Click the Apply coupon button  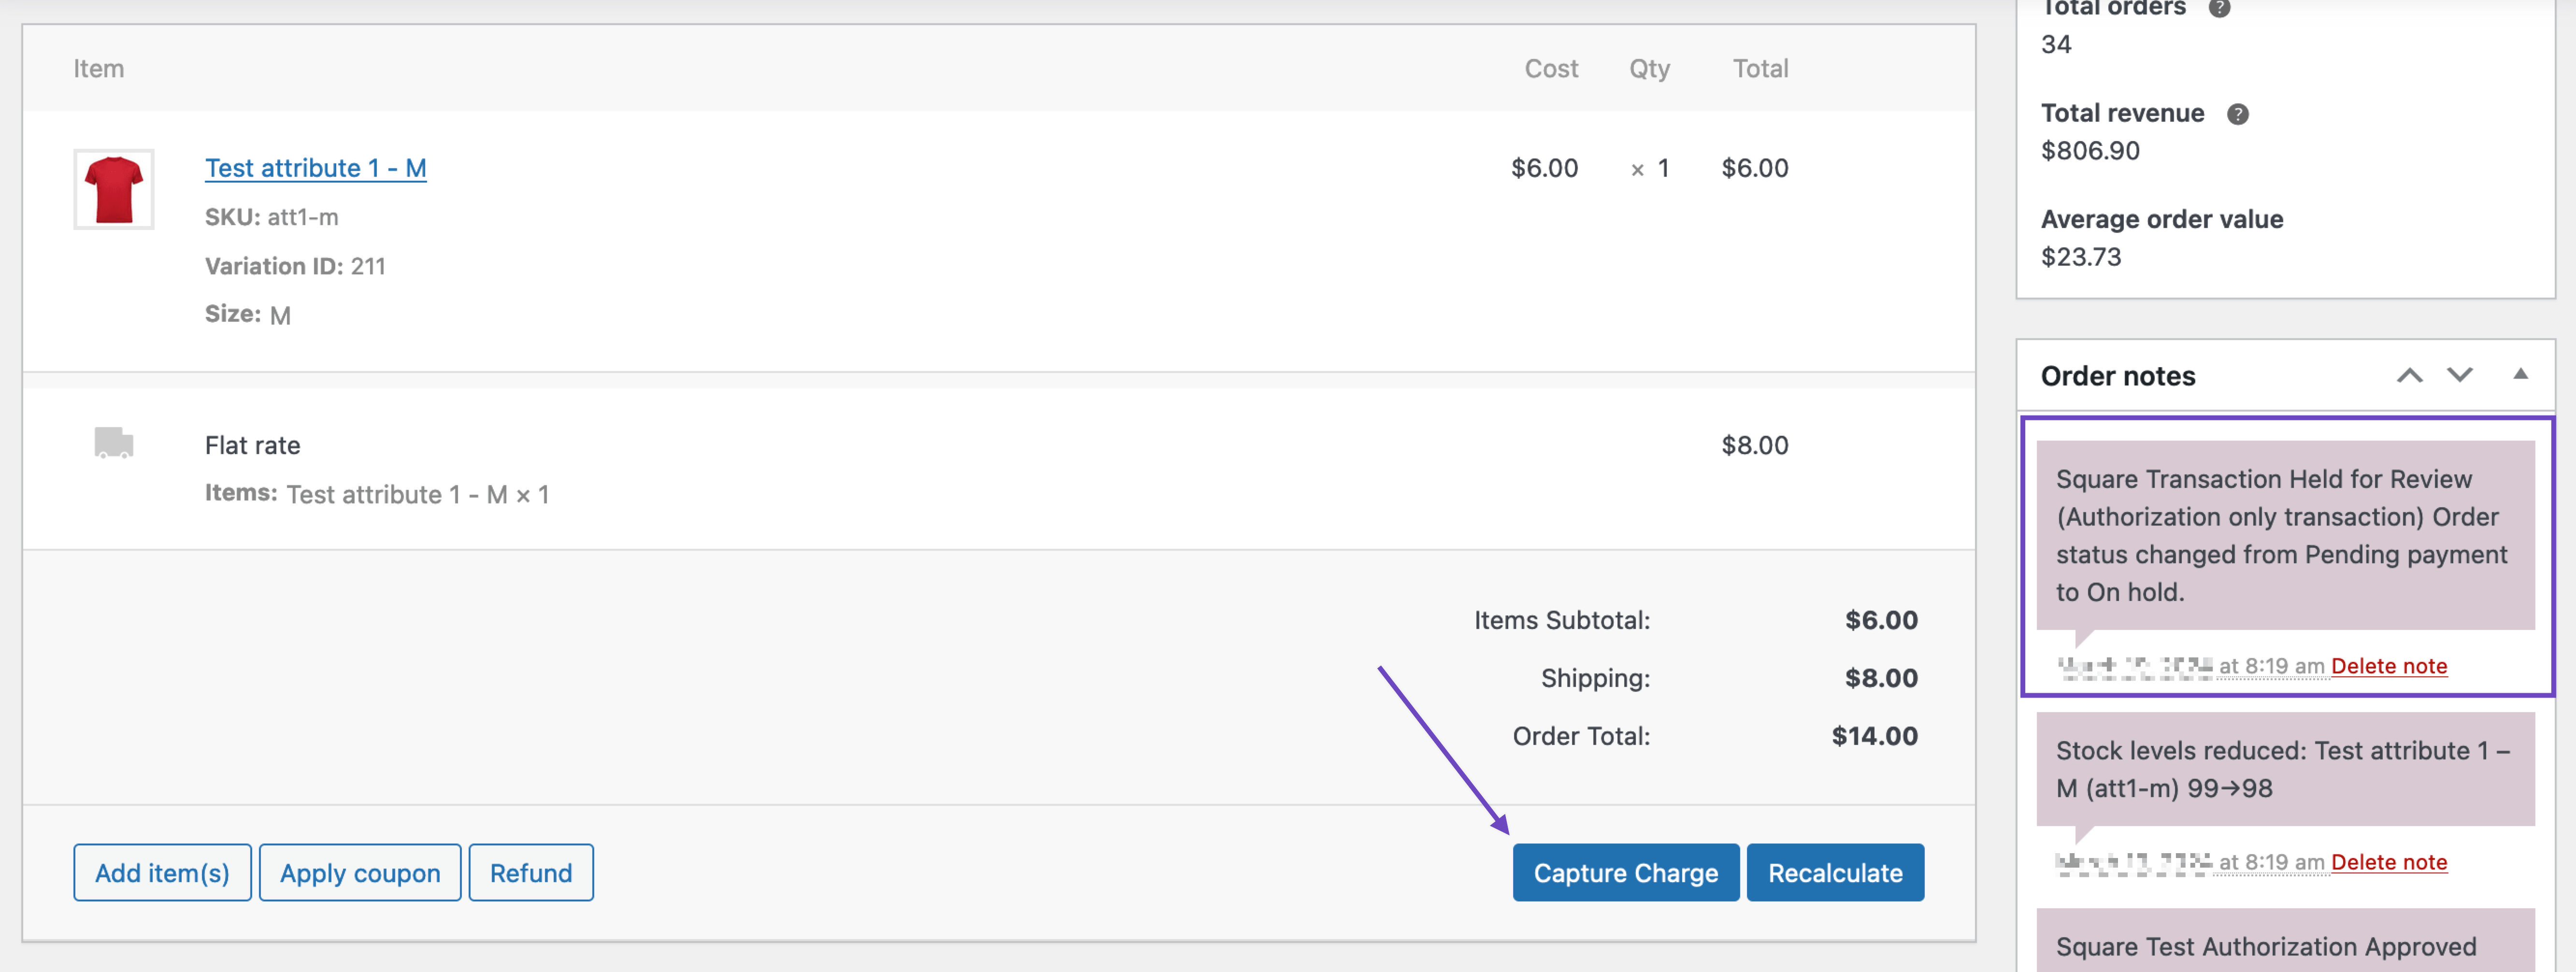click(360, 872)
